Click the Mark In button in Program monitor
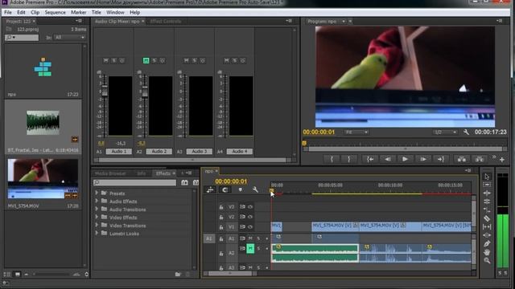515x289 pixels. point(332,159)
